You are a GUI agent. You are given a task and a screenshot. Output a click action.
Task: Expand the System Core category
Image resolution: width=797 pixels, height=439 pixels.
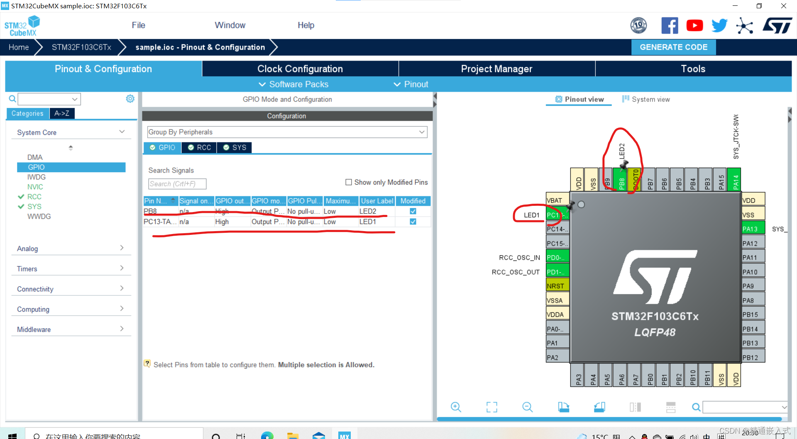point(71,132)
